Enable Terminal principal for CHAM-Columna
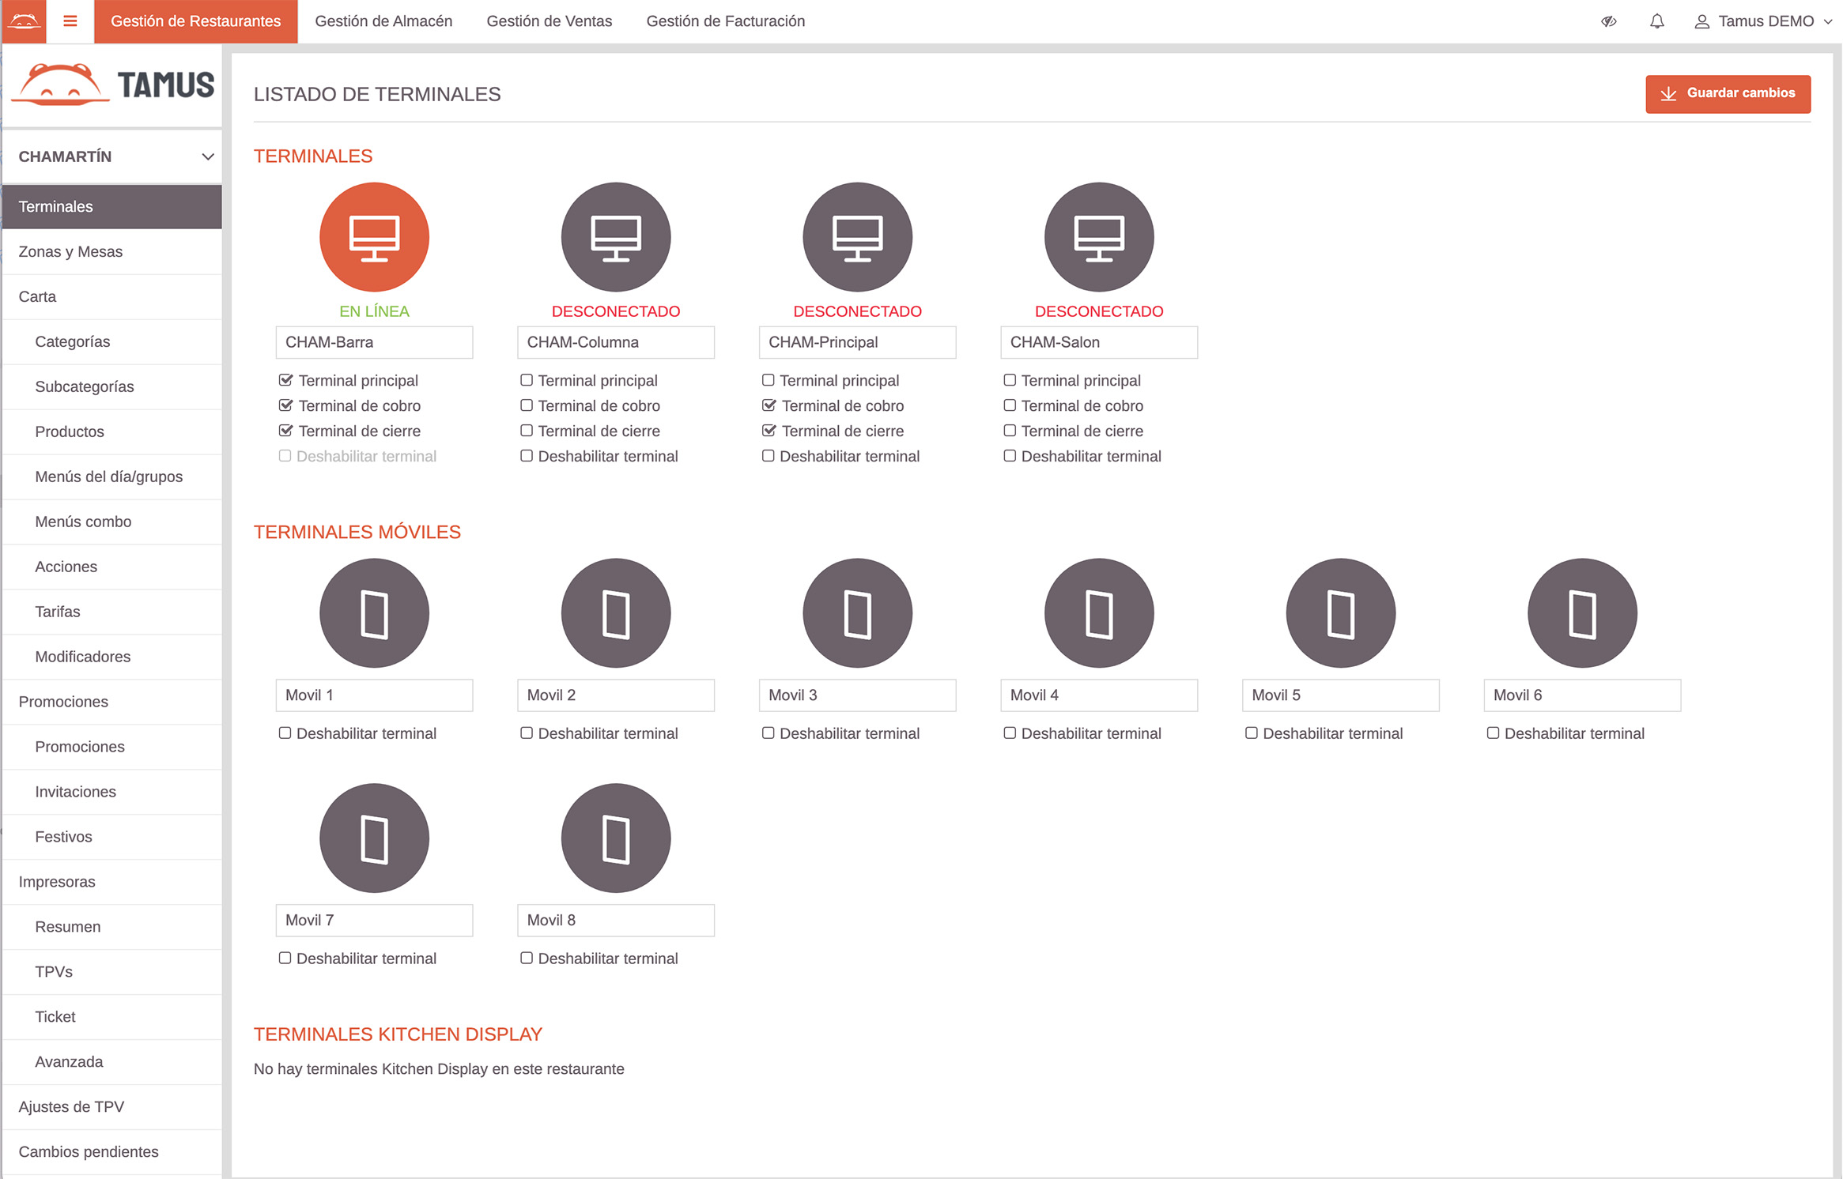Viewport: 1843px width, 1179px height. point(527,380)
